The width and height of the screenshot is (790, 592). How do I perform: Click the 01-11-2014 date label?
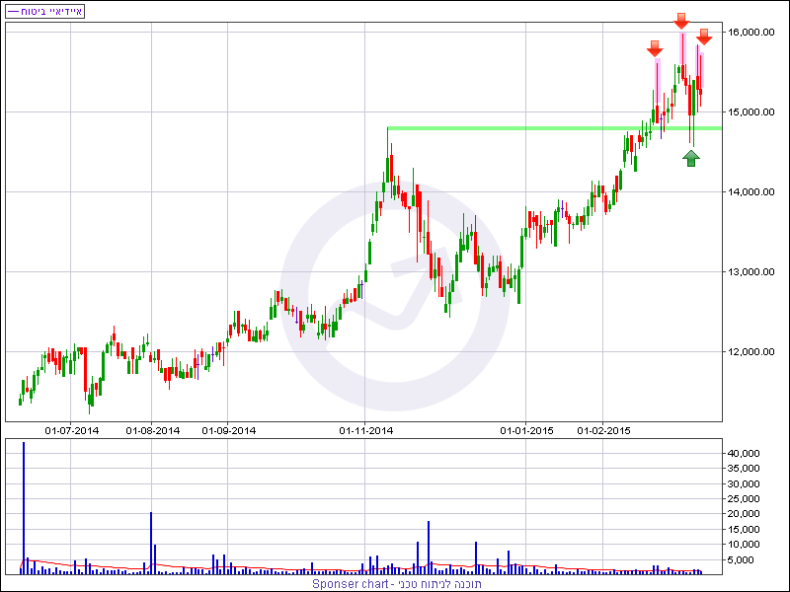[x=366, y=430]
